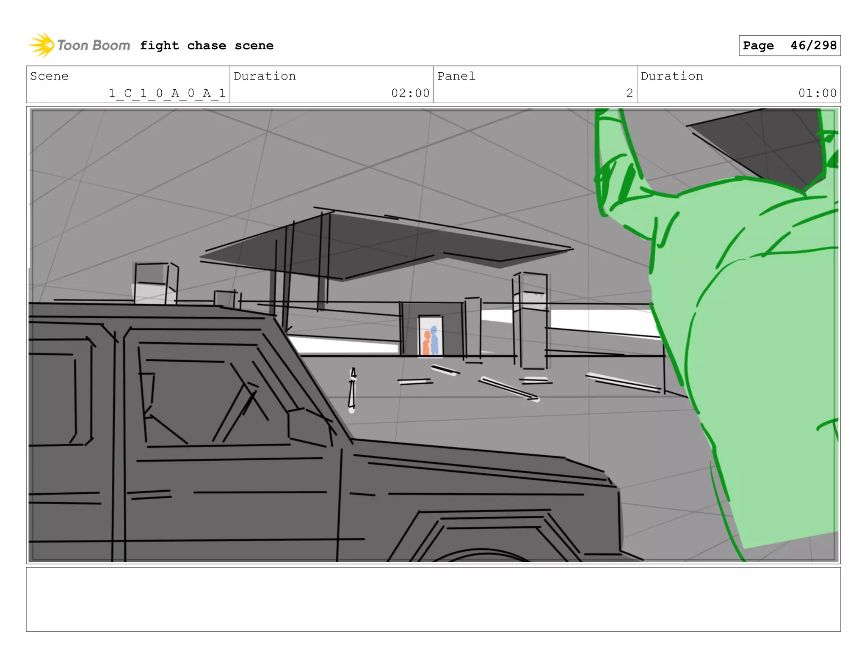The image size is (867, 671).
Task: Click the Toon Boom brand name text
Action: click(x=94, y=45)
